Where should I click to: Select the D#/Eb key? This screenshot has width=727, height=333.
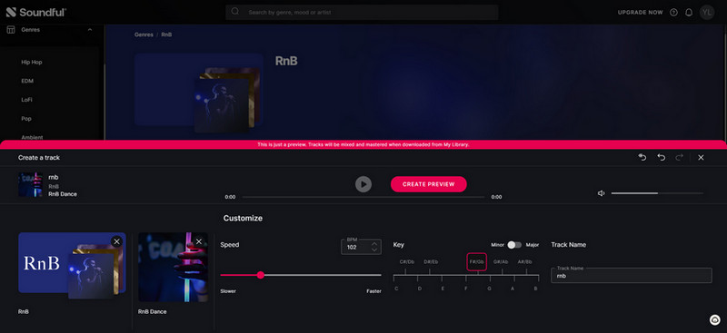click(431, 261)
